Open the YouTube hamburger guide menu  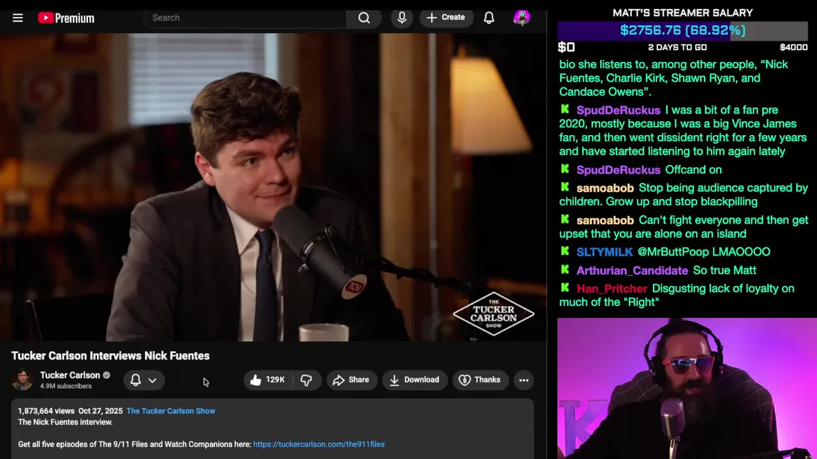(18, 18)
